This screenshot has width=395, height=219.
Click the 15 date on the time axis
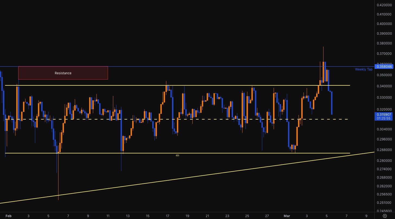(x=148, y=216)
